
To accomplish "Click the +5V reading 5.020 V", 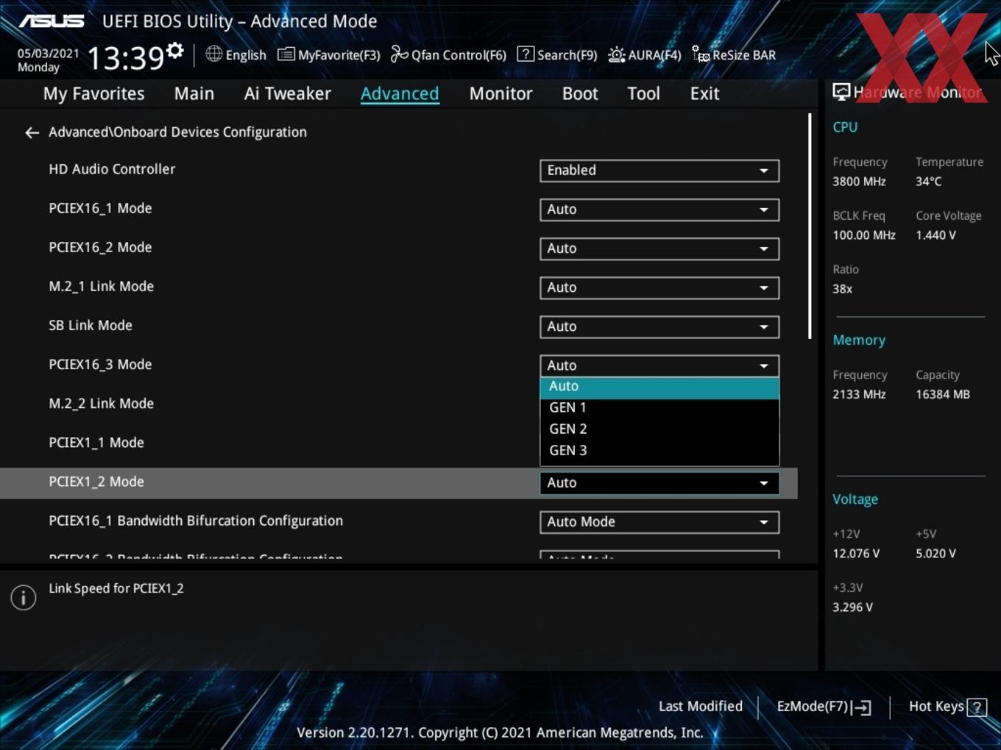I will click(x=935, y=554).
